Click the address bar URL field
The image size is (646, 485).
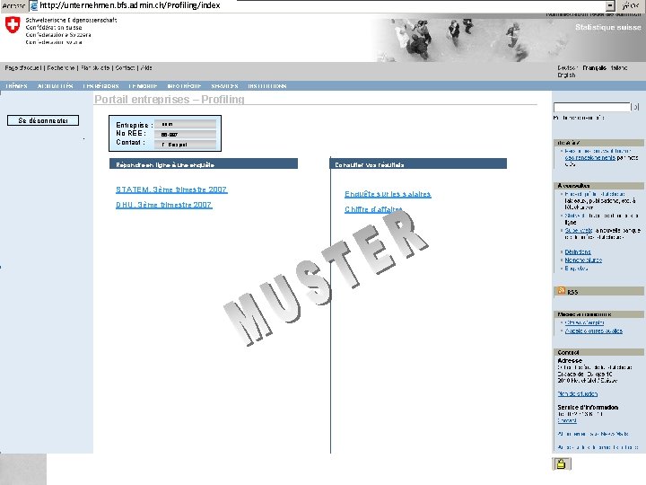[x=321, y=5]
